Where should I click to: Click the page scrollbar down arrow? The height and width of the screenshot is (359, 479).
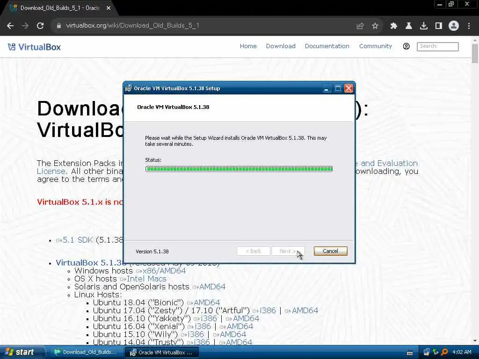[475, 341]
